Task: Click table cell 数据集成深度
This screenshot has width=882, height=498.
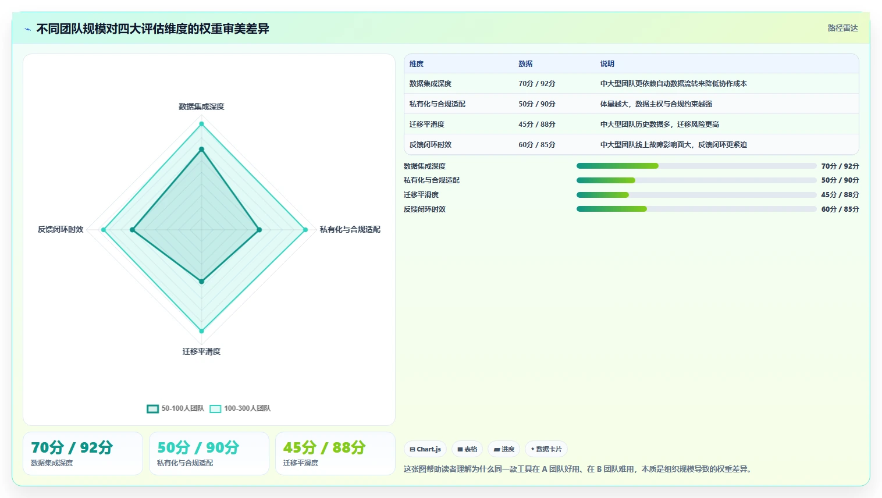Action: [x=431, y=84]
